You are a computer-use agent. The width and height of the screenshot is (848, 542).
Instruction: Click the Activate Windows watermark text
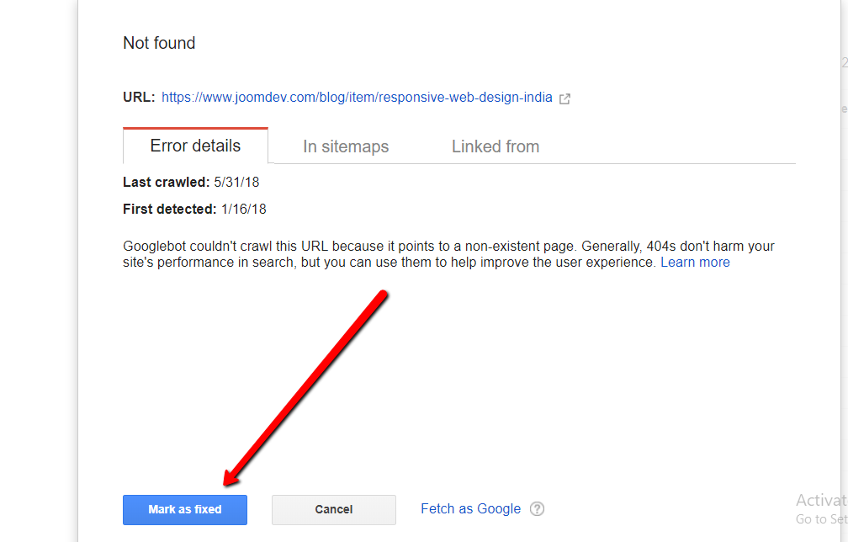821,500
